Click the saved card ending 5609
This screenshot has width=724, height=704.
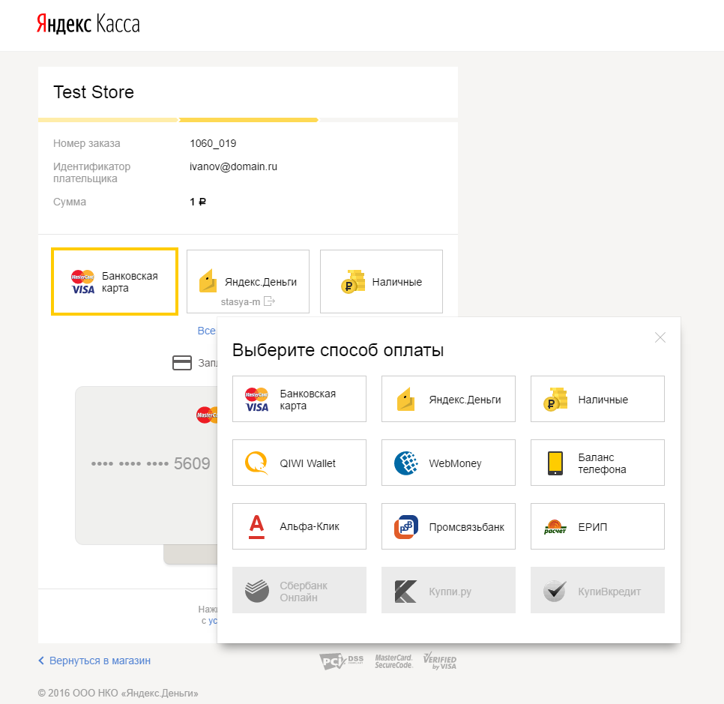pos(146,465)
